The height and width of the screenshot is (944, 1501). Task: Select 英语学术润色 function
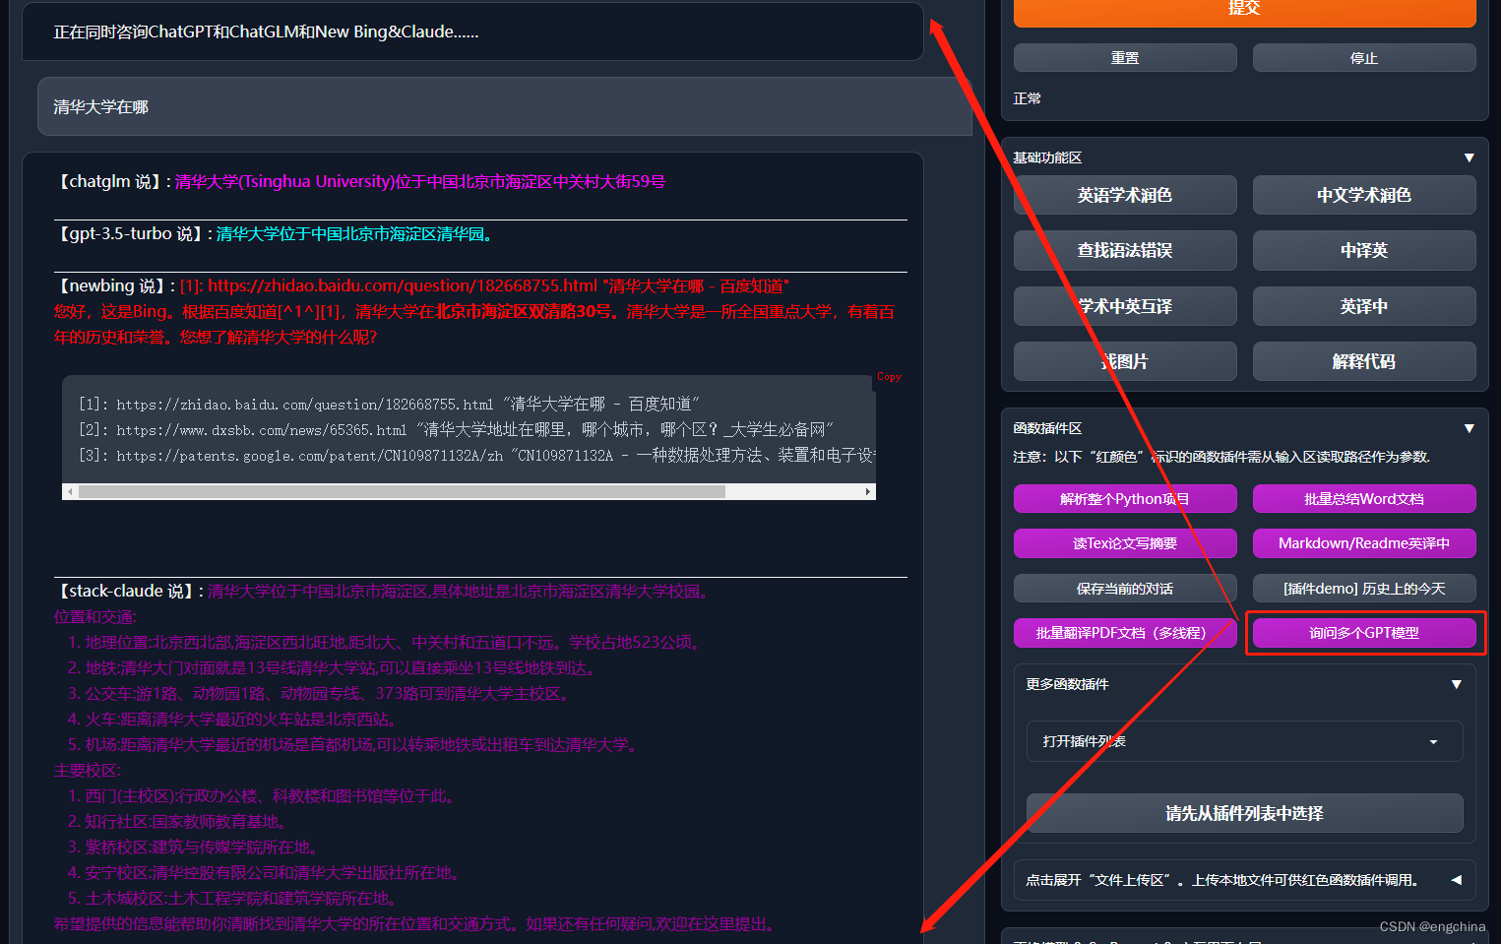click(1125, 195)
